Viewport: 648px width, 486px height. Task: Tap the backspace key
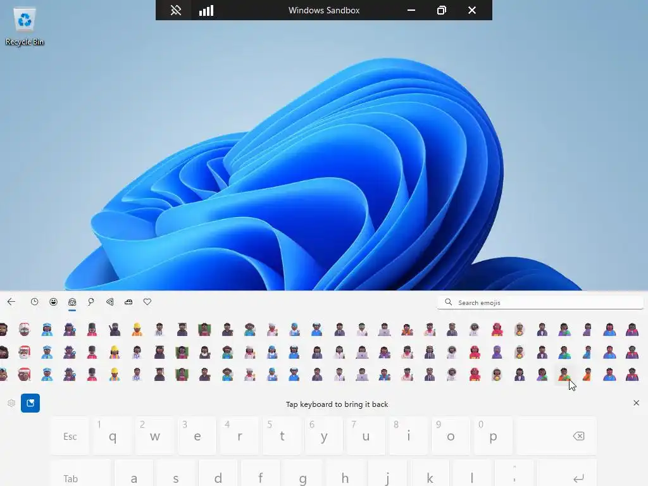click(x=556, y=437)
